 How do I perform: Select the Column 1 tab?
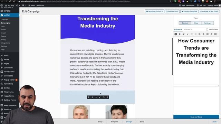point(178,30)
